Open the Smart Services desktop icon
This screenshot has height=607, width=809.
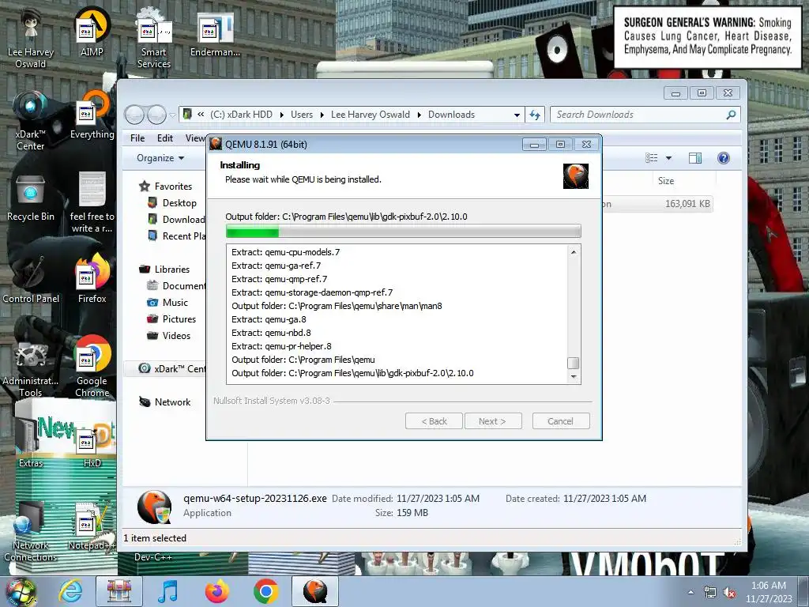click(x=153, y=36)
